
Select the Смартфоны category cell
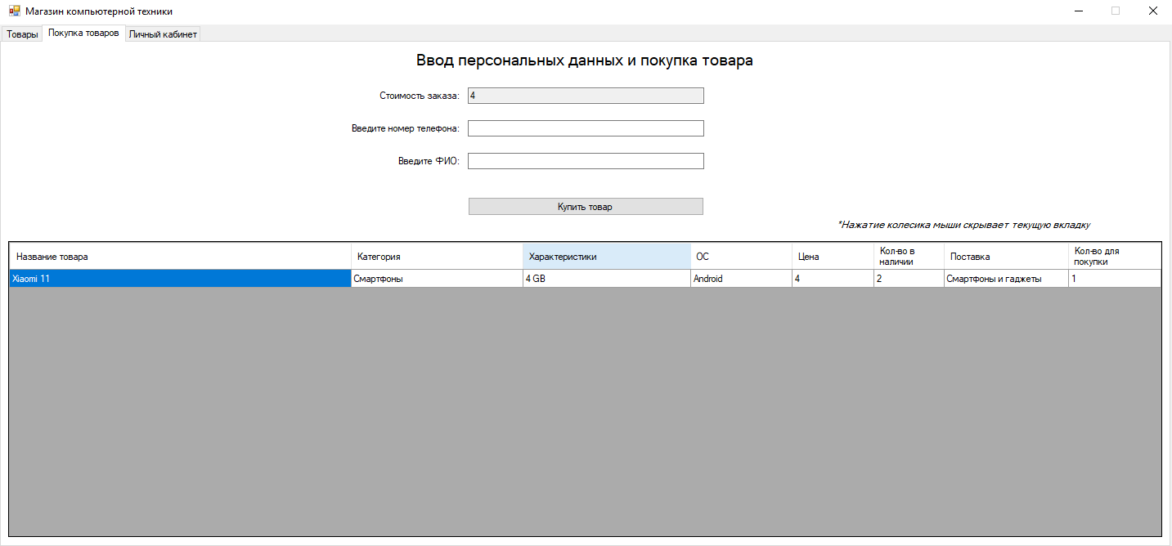[437, 279]
